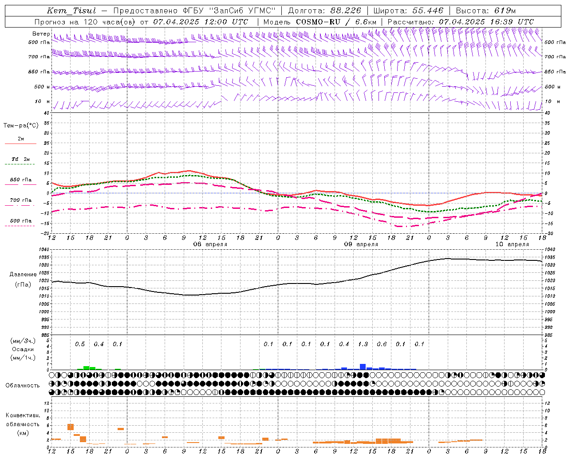This screenshot has width=568, height=455.
Task: Click the longitude value Долгота: 88.226
Action: (x=325, y=11)
